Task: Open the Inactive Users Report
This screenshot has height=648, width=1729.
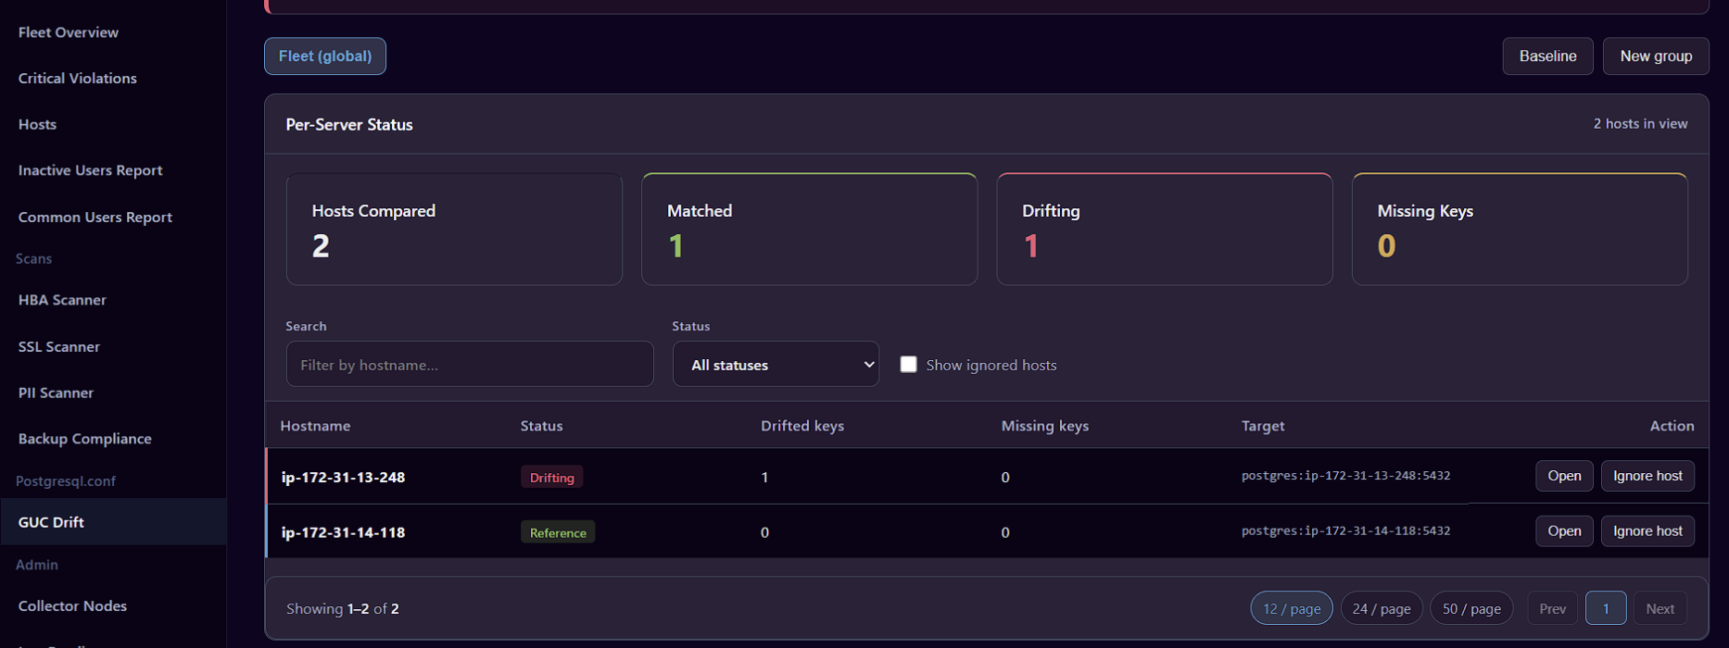Action: 90,170
